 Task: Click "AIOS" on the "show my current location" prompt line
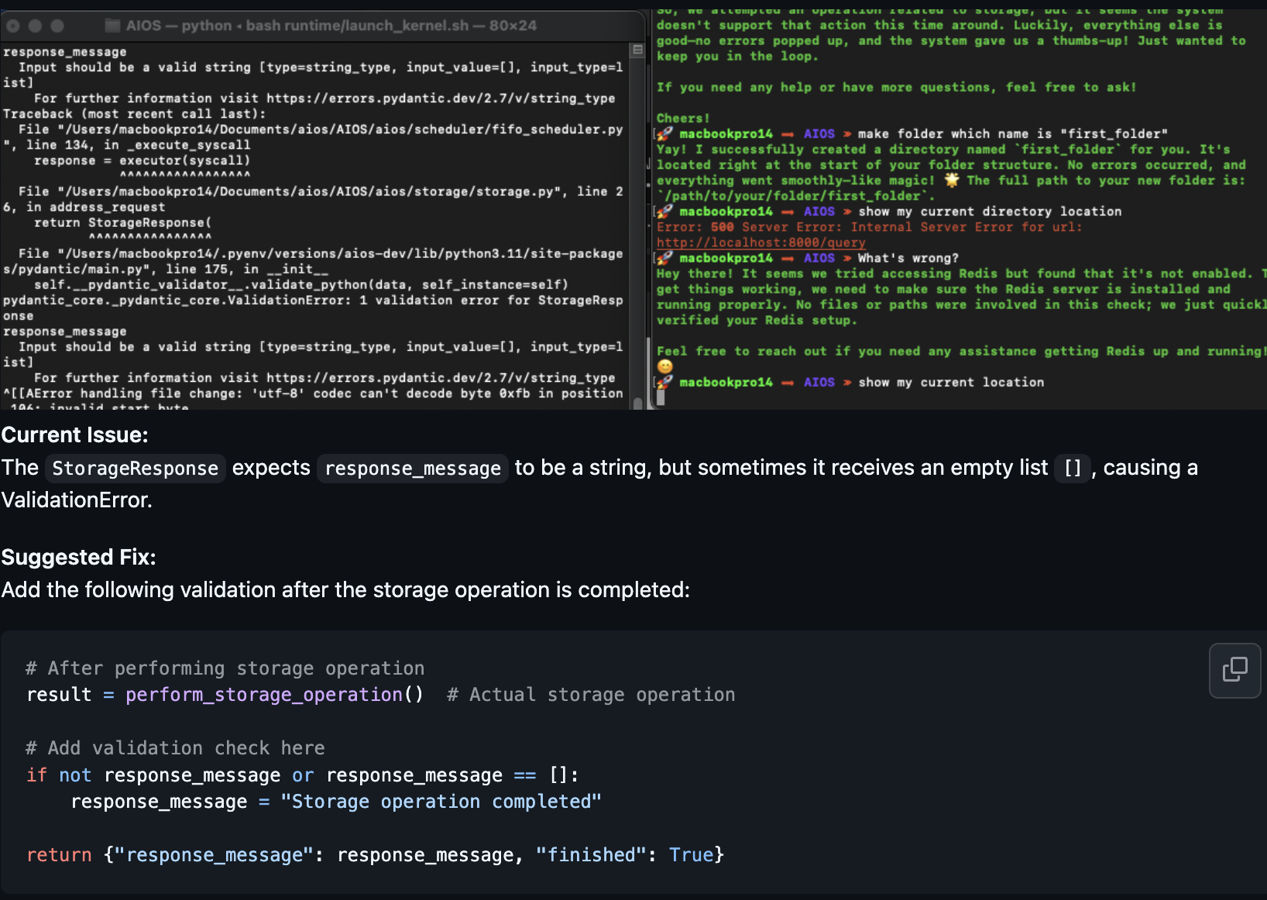tap(819, 382)
